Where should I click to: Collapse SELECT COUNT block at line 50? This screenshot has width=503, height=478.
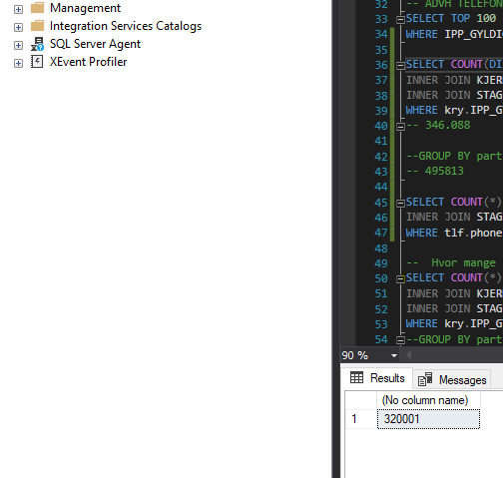(x=400, y=279)
